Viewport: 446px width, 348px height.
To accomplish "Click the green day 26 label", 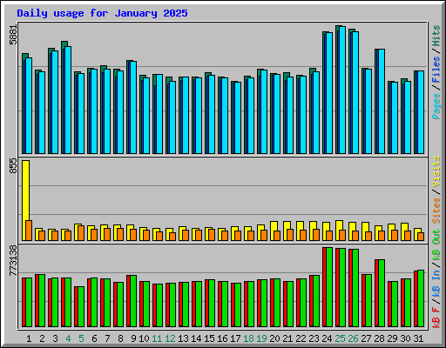I will coord(353,338).
